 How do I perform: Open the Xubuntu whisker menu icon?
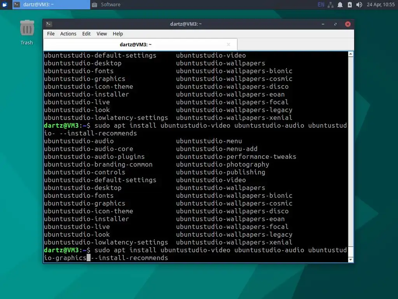point(5,5)
